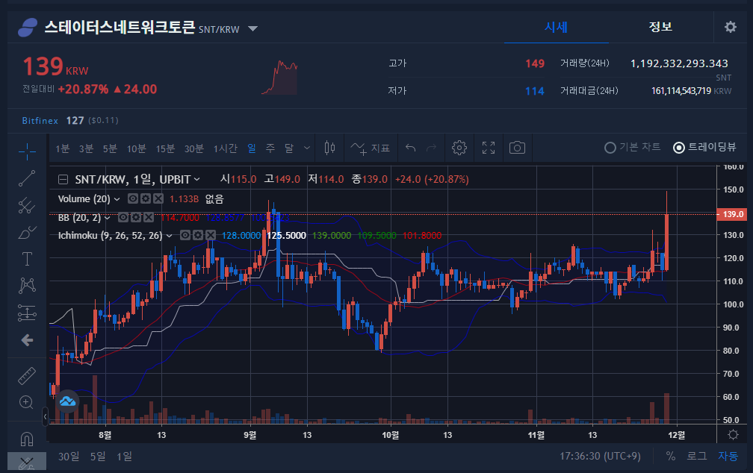Click the redo arrow in chart toolbar
The image size is (753, 473).
tap(431, 148)
